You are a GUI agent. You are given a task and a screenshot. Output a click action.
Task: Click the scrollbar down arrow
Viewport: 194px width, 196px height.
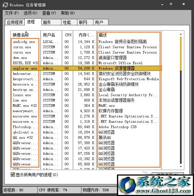(181, 166)
